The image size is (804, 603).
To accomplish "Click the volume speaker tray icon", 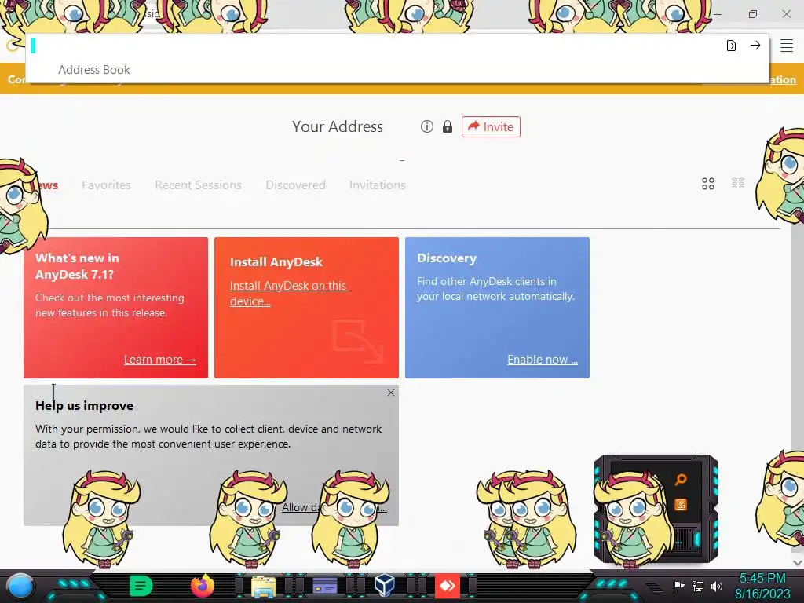I will pyautogui.click(x=717, y=586).
